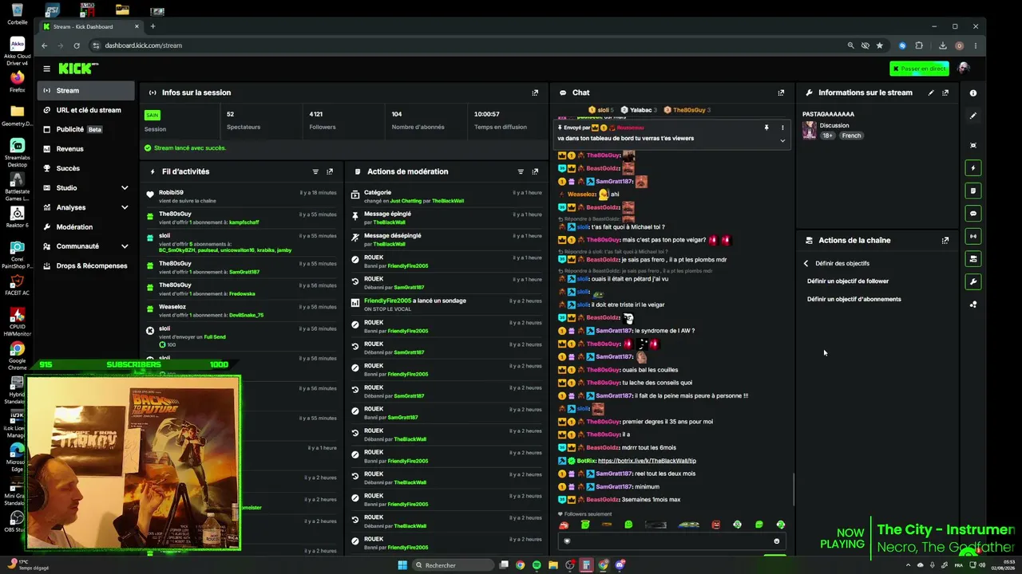The height and width of the screenshot is (574, 1022).
Task: Open the Succès page
Action: (x=86, y=168)
